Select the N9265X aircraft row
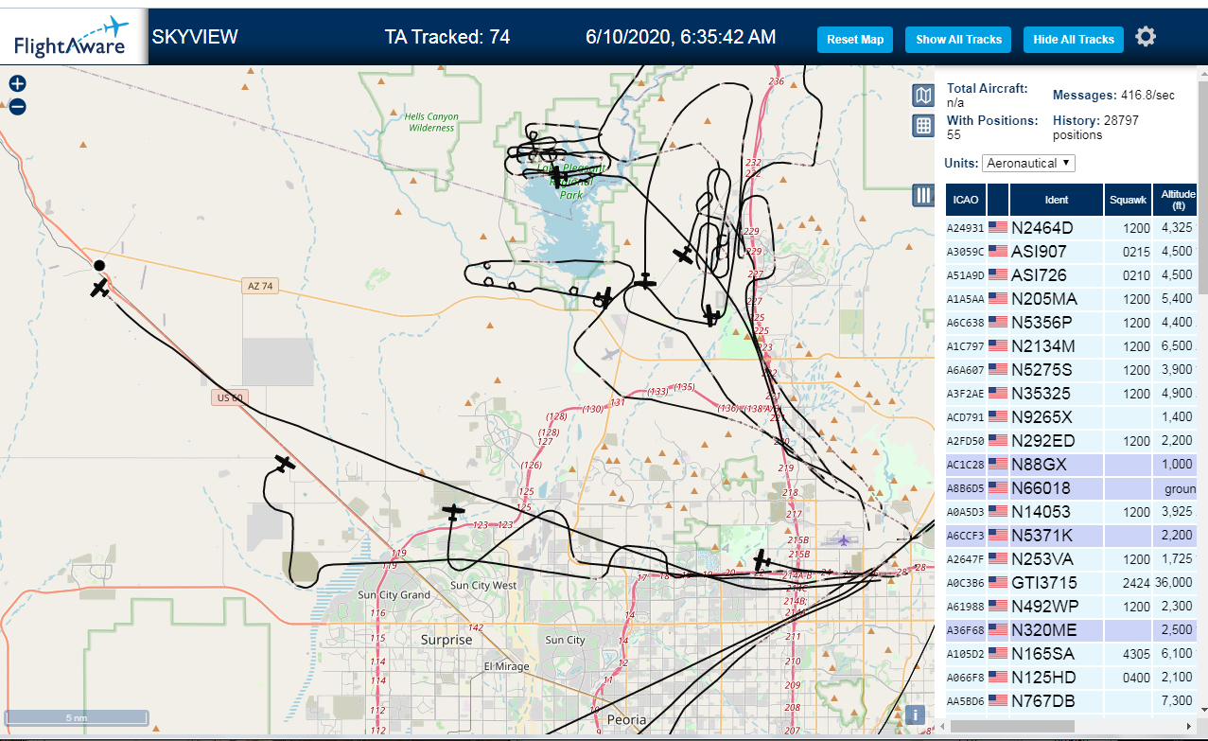Screen dimensions: 1208x741 coord(1071,417)
